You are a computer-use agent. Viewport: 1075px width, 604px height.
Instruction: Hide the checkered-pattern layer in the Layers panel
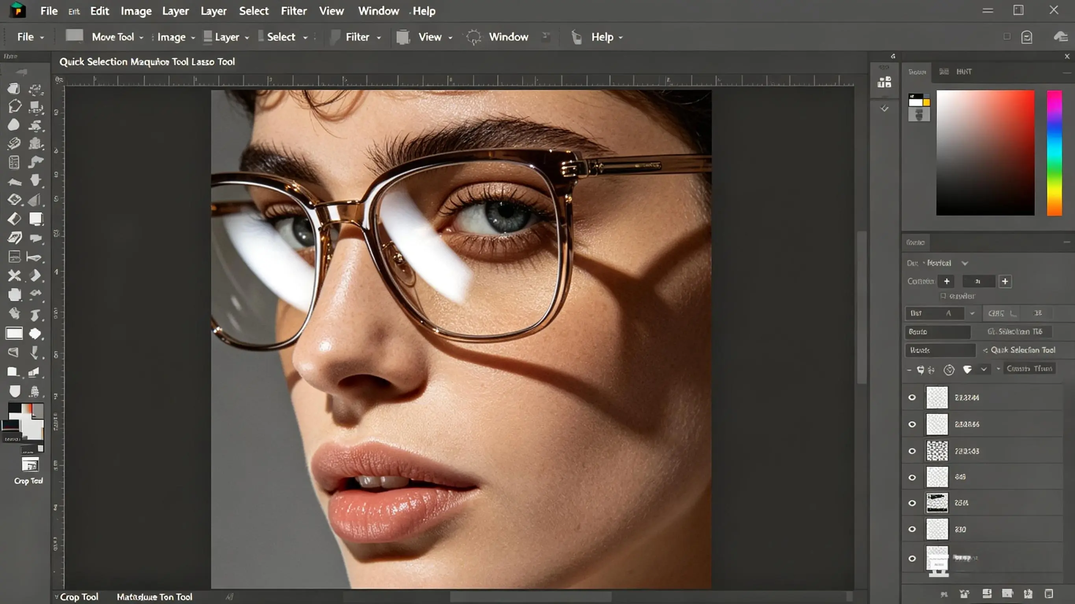coord(912,451)
